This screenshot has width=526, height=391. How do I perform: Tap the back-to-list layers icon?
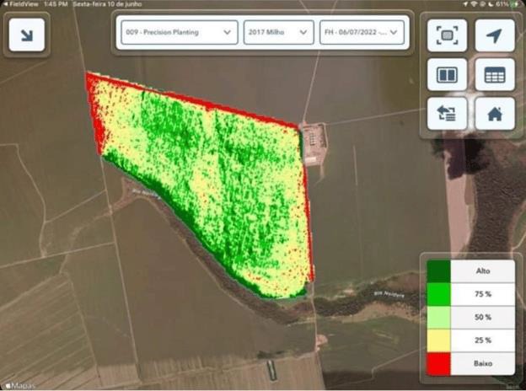pos(447,114)
